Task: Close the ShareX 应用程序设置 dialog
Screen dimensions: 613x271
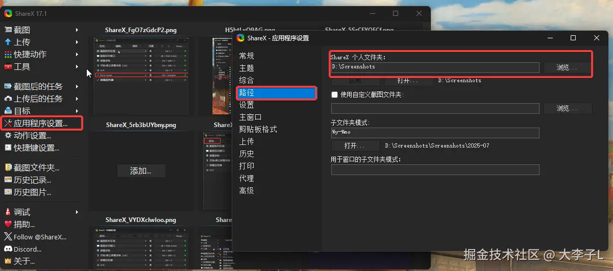Action: click(597, 38)
